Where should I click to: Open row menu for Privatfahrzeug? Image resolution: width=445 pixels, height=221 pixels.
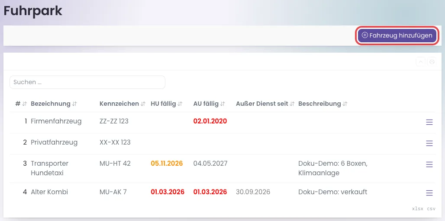pos(429,143)
